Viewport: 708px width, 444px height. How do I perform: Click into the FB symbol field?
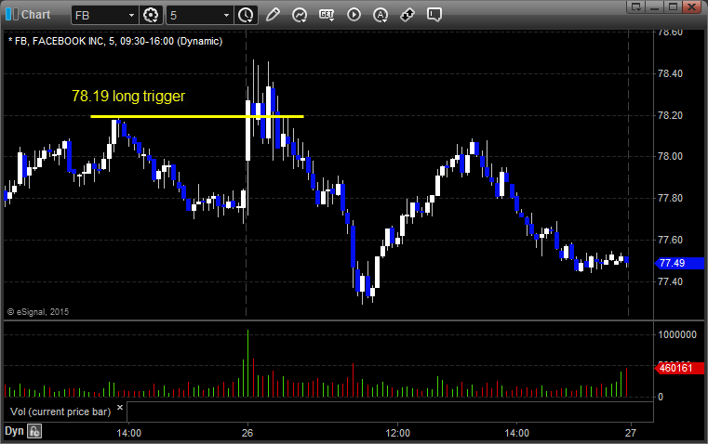click(104, 15)
